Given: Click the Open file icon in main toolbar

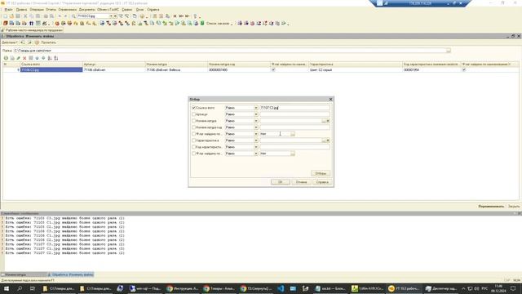Looking at the screenshot, I should pos(11,16).
